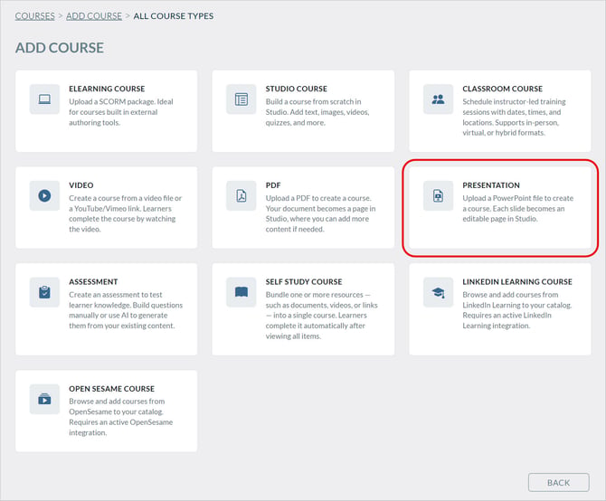Choose the STUDIO COURSE title
Screen dimensions: 606x501
coord(296,89)
